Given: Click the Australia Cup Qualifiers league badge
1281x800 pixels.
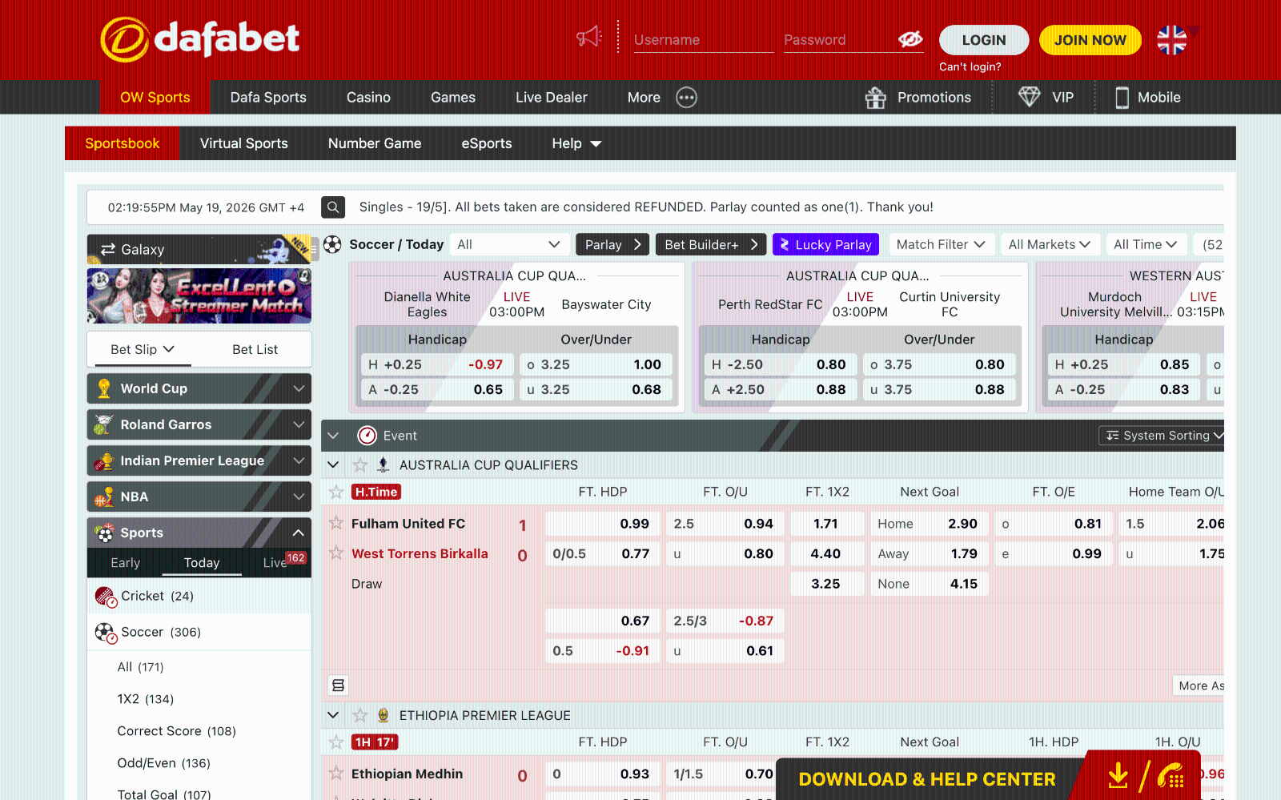Looking at the screenshot, I should 383,464.
